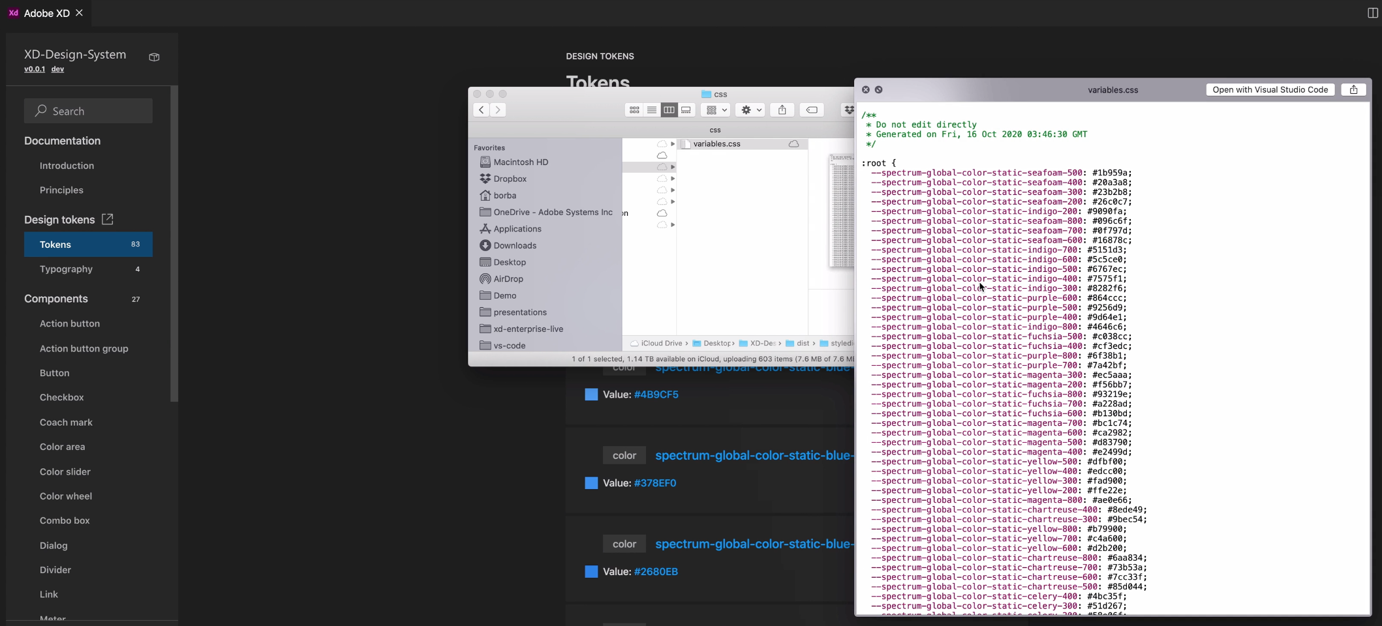Image resolution: width=1382 pixels, height=626 pixels.
Task: Click Quick Look full-screen toggle icon
Action: 879,90
